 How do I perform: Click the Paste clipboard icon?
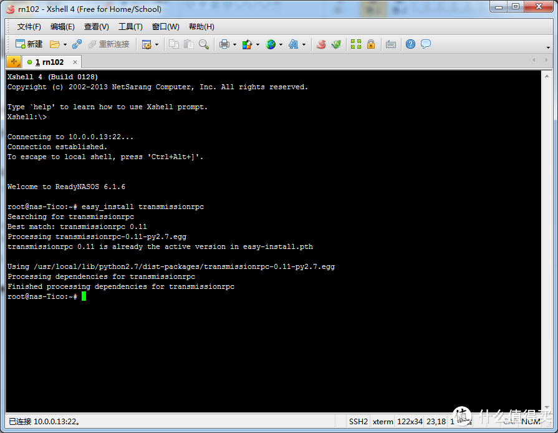189,44
